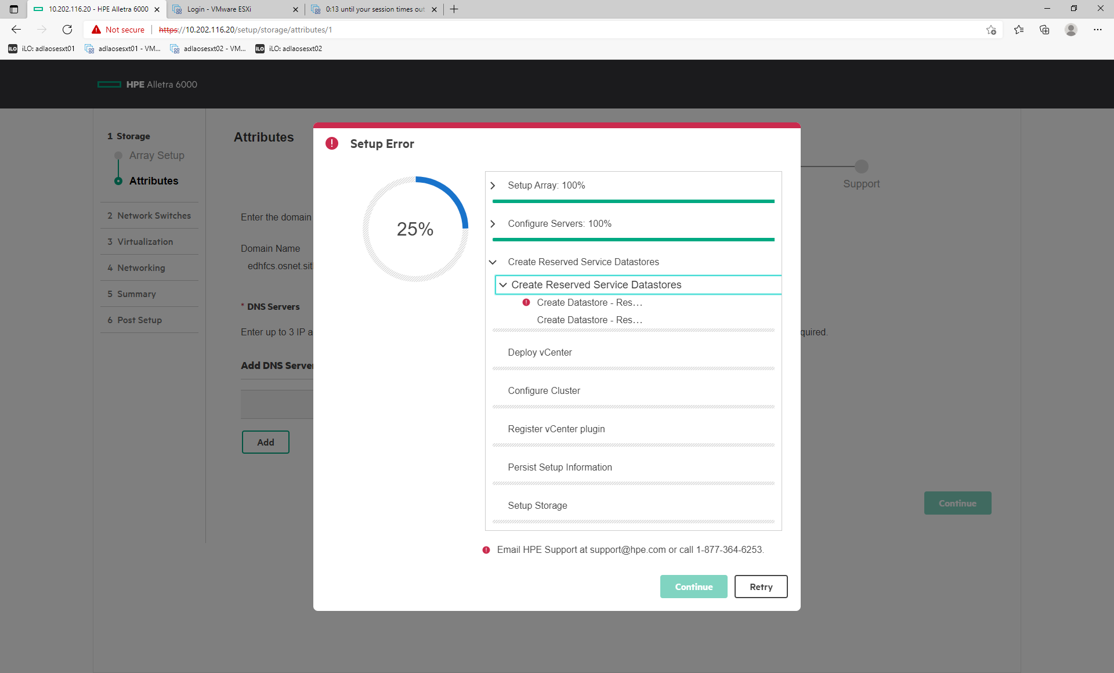The image size is (1114, 673).
Task: Open browser Settings and more menu
Action: [1098, 30]
